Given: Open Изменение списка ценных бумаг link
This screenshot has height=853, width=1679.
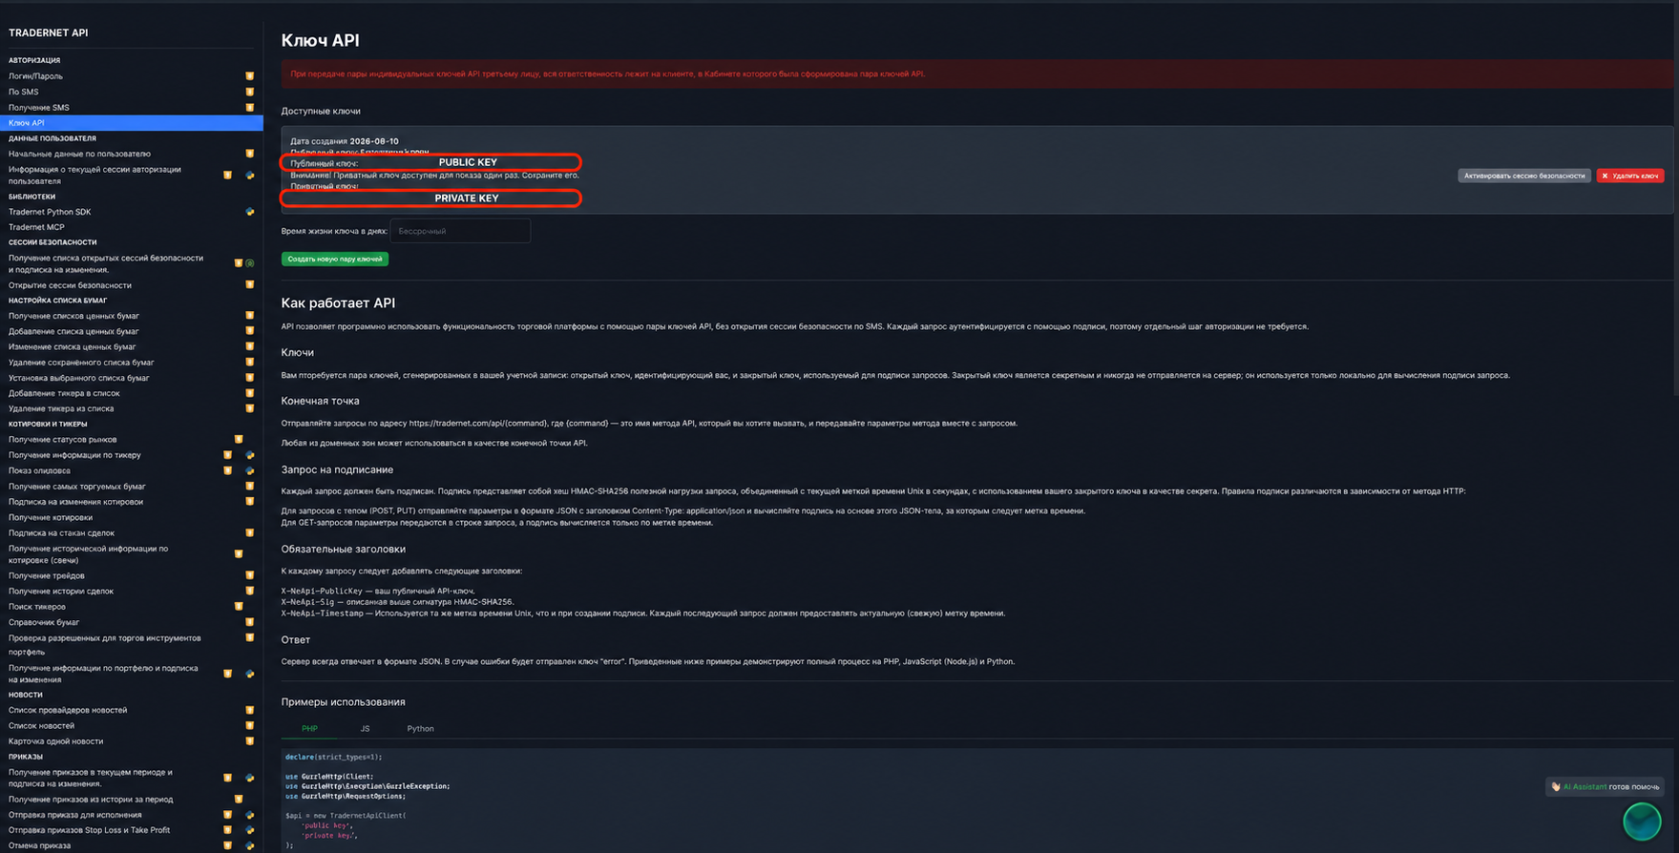Looking at the screenshot, I should (x=73, y=346).
